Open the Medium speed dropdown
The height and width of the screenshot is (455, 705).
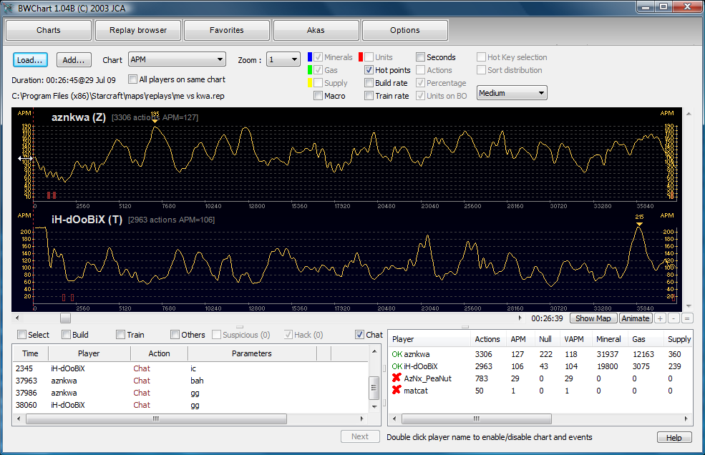[x=512, y=92]
